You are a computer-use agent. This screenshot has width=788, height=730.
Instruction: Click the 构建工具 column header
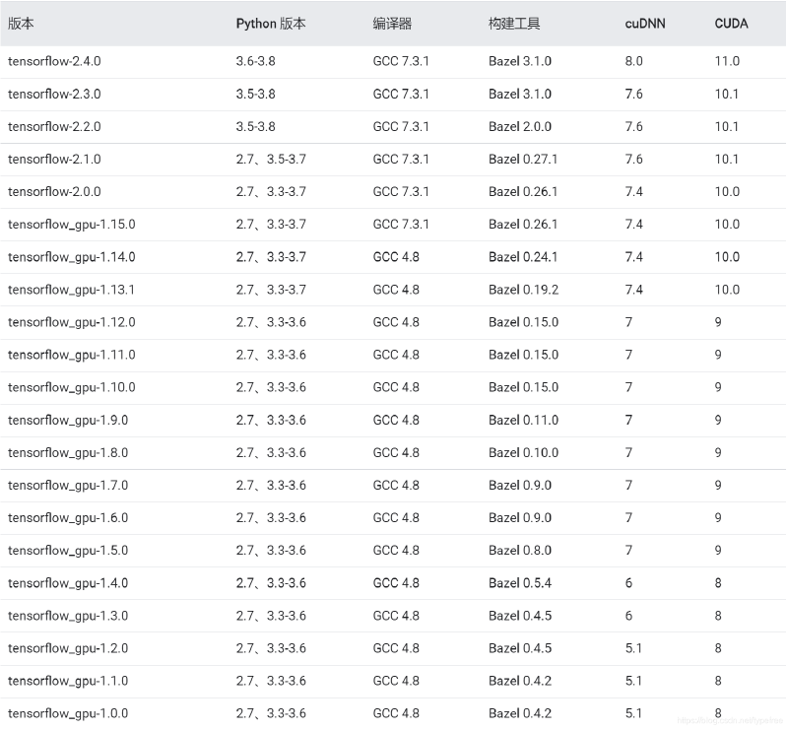click(514, 24)
